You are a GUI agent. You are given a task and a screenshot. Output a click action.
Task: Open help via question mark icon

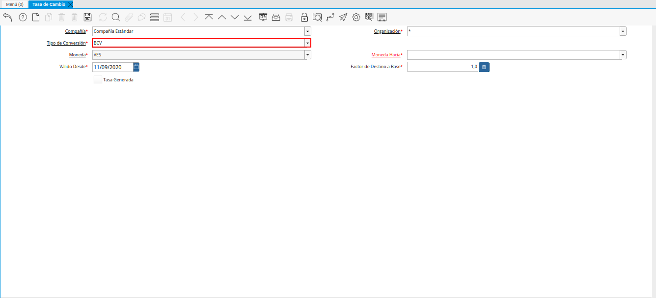[23, 17]
